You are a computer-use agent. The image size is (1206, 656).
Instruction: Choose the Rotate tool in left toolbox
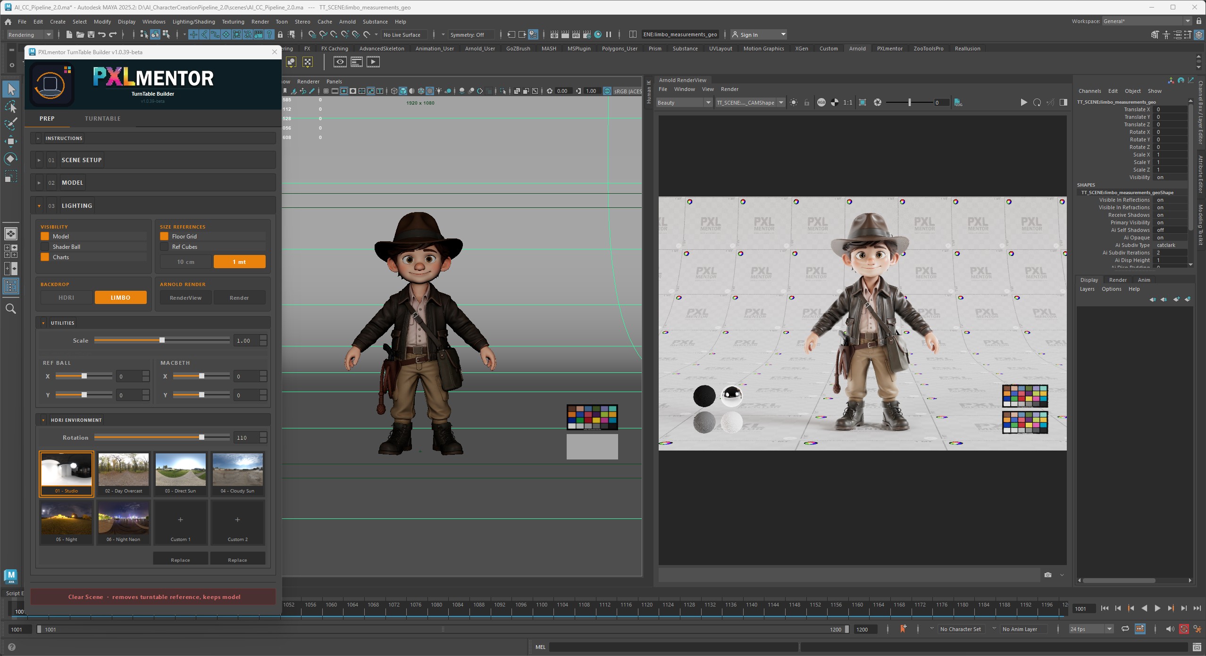click(x=11, y=159)
